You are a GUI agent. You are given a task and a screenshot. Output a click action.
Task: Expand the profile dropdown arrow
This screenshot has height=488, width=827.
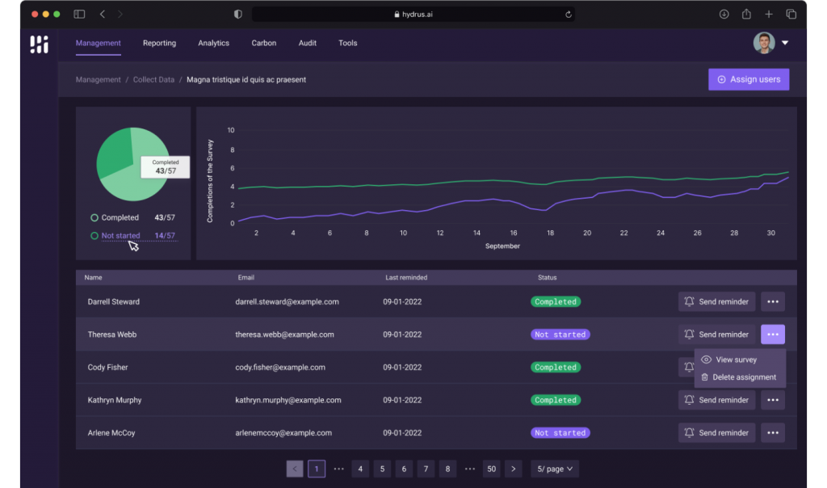785,43
